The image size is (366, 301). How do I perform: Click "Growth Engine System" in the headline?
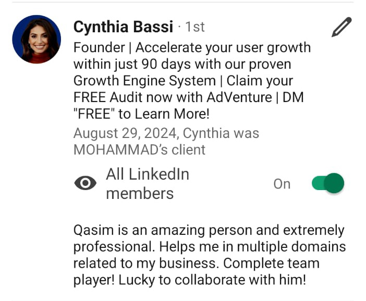pyautogui.click(x=144, y=81)
